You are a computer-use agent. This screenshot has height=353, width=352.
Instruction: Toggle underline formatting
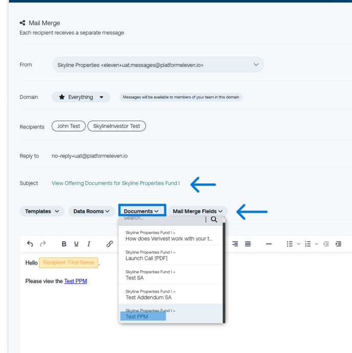point(76,244)
